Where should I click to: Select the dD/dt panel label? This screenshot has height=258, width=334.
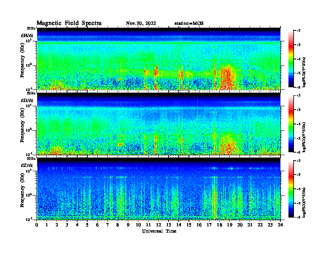[27, 100]
